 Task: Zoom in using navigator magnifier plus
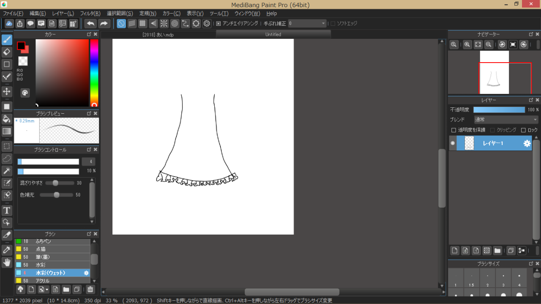tap(467, 44)
